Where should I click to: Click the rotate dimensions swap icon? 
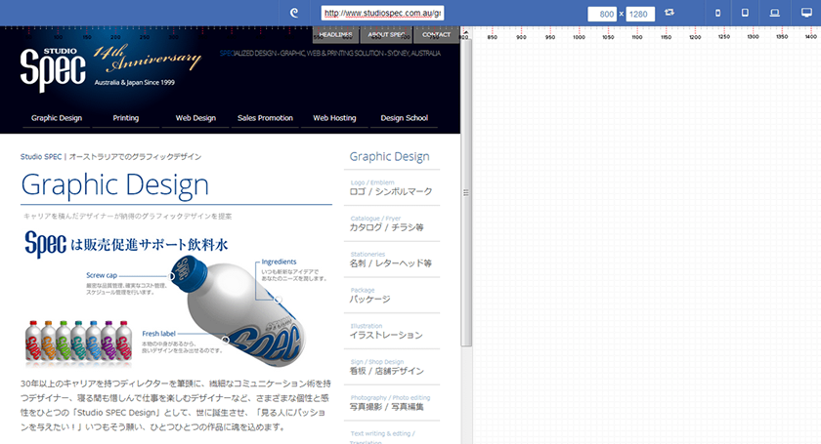670,13
